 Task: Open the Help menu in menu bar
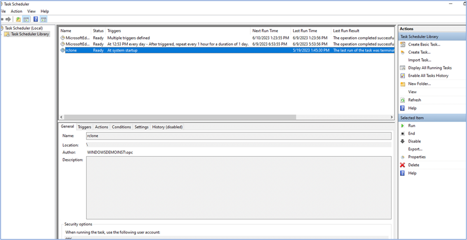[x=45, y=11]
